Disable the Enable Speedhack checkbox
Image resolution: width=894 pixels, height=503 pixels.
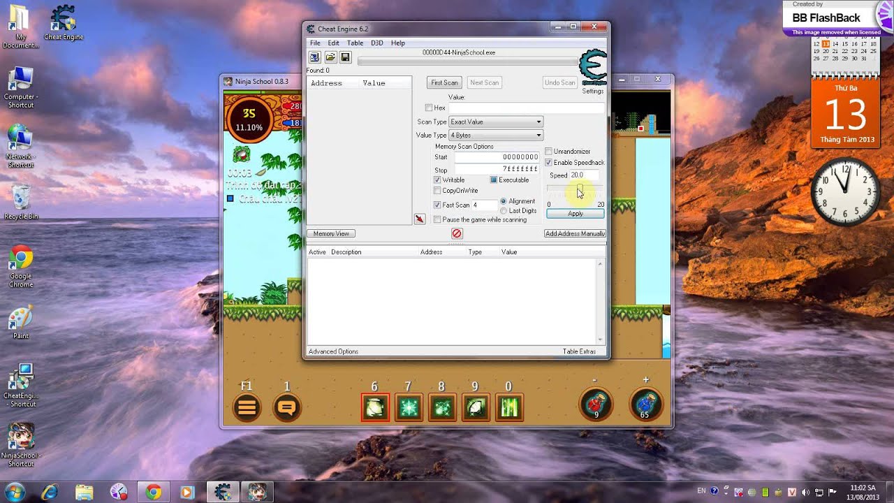(548, 163)
